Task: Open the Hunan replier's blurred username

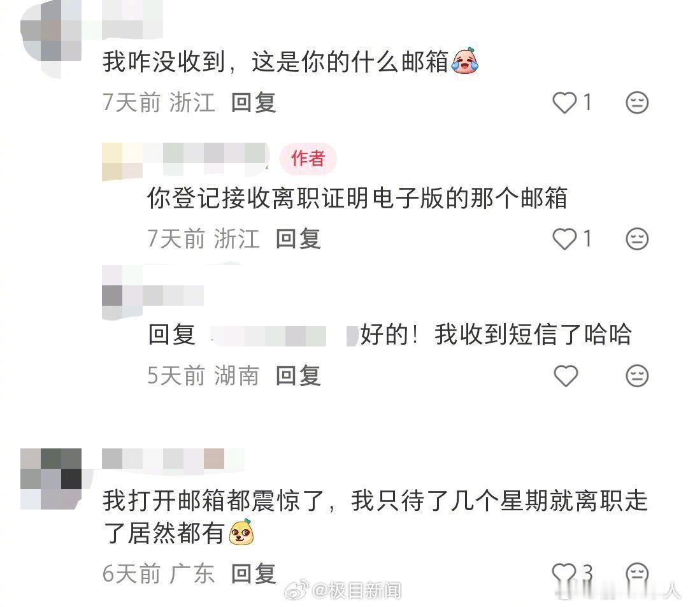Action: coord(153,292)
